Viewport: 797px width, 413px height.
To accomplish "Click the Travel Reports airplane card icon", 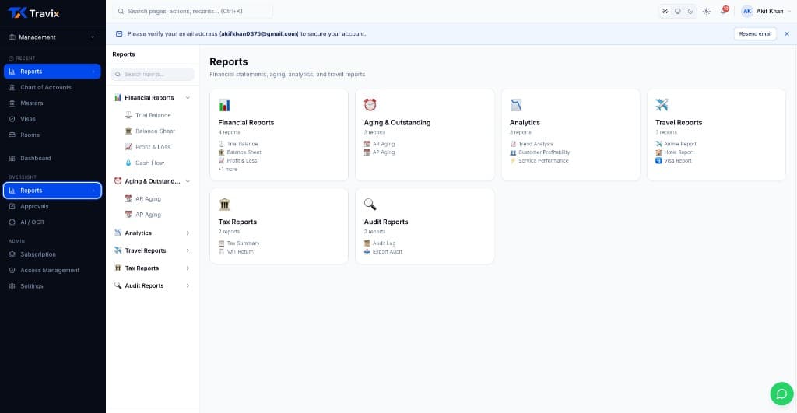I will coord(662,105).
